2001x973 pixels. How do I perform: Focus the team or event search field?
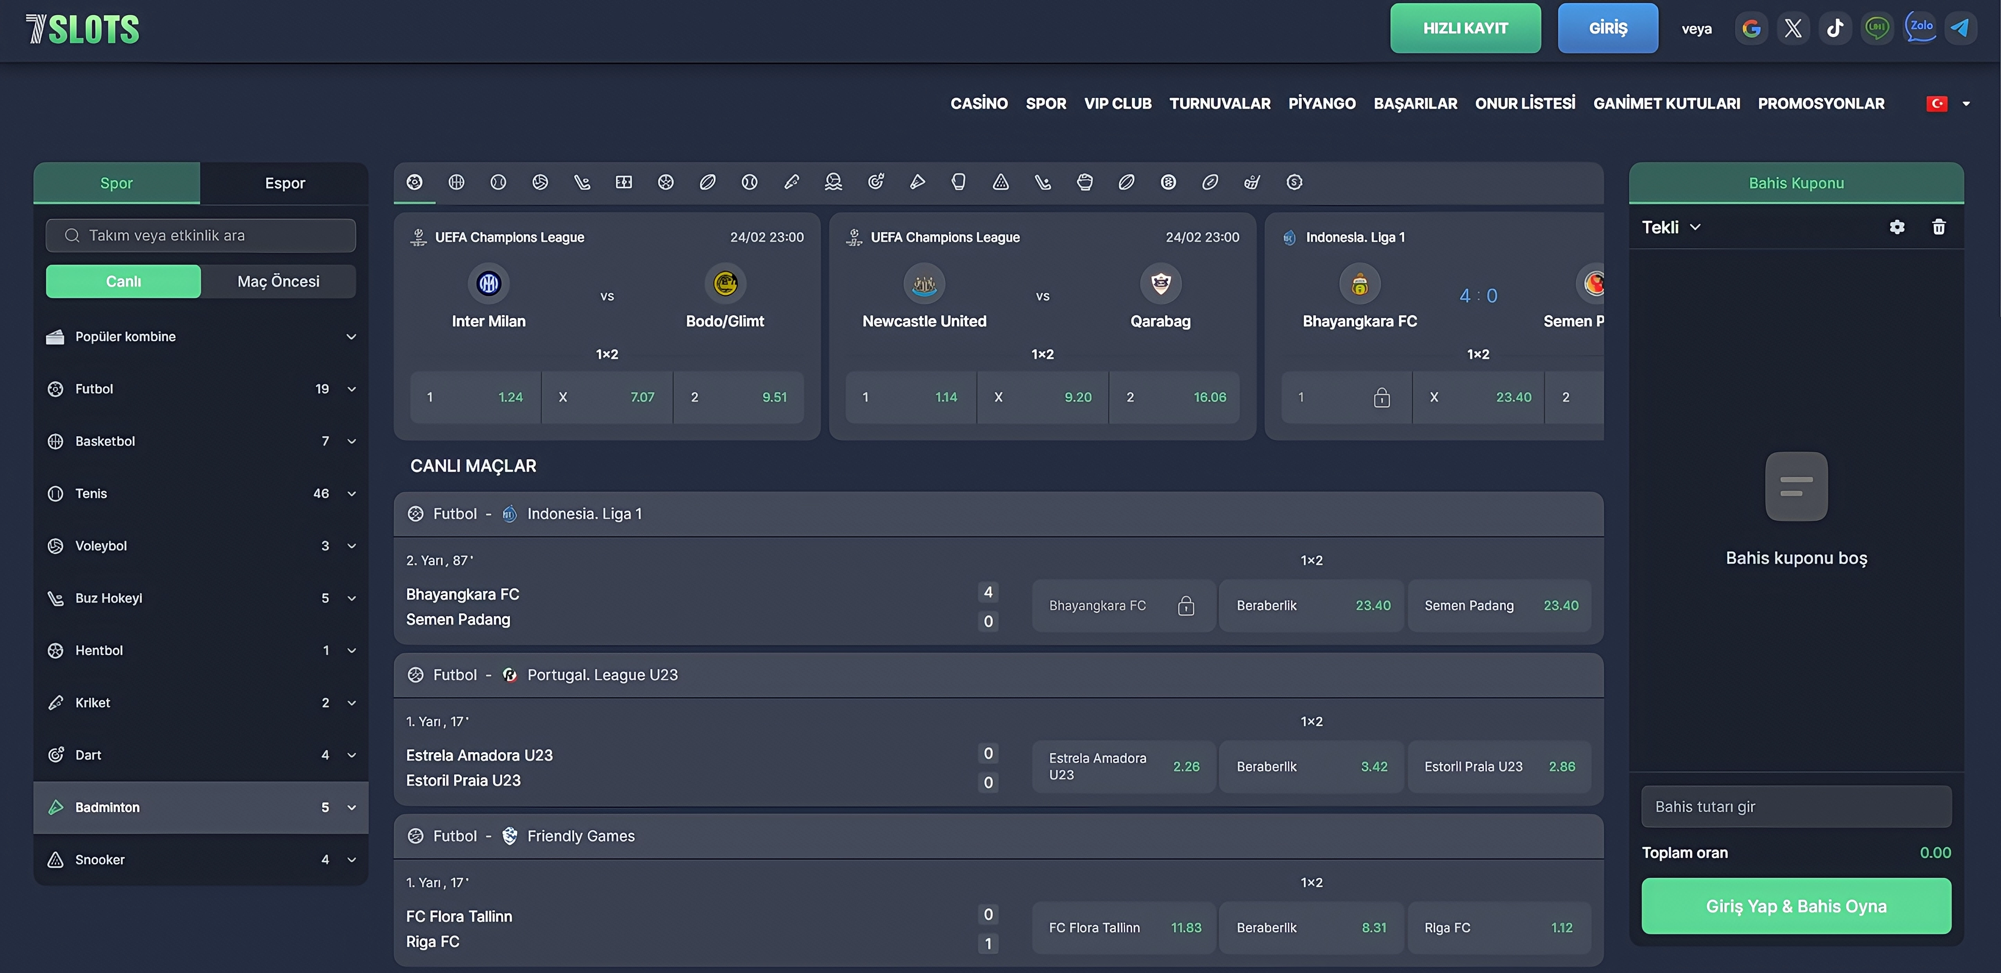point(201,236)
